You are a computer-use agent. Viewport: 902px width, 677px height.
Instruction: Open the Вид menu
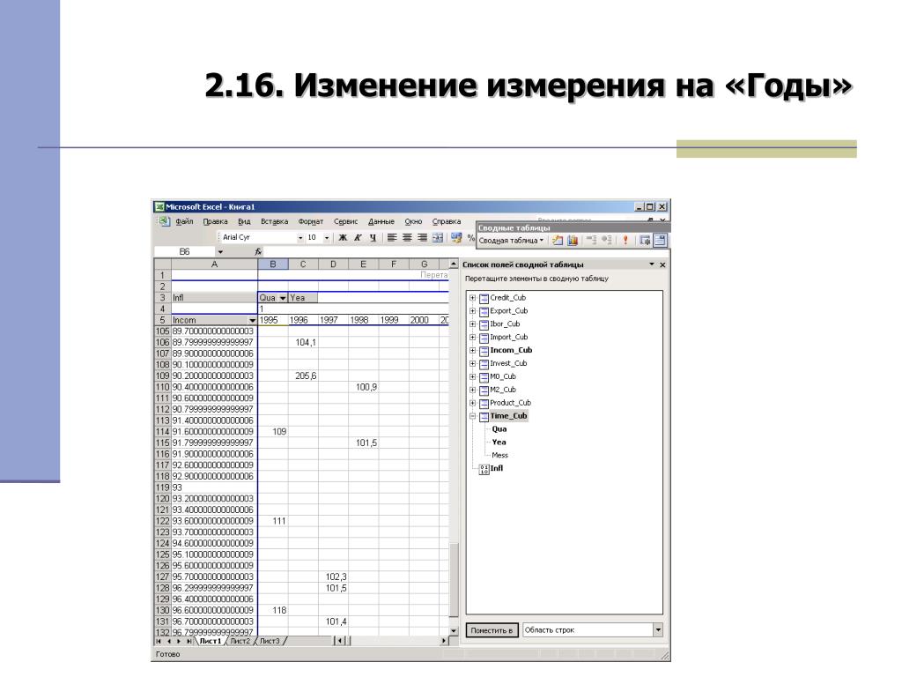pos(244,221)
